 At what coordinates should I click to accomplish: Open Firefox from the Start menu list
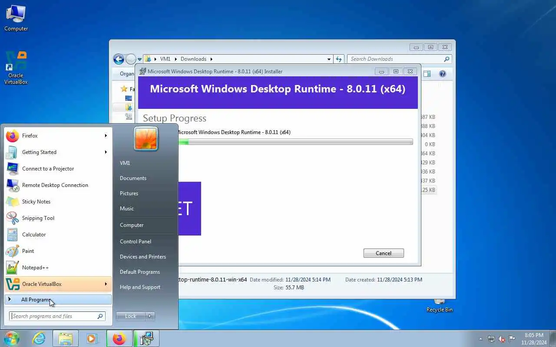pos(58,136)
